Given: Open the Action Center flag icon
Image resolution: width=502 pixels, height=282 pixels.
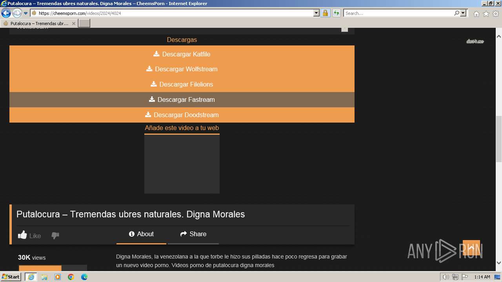Looking at the screenshot, I should pos(465,277).
